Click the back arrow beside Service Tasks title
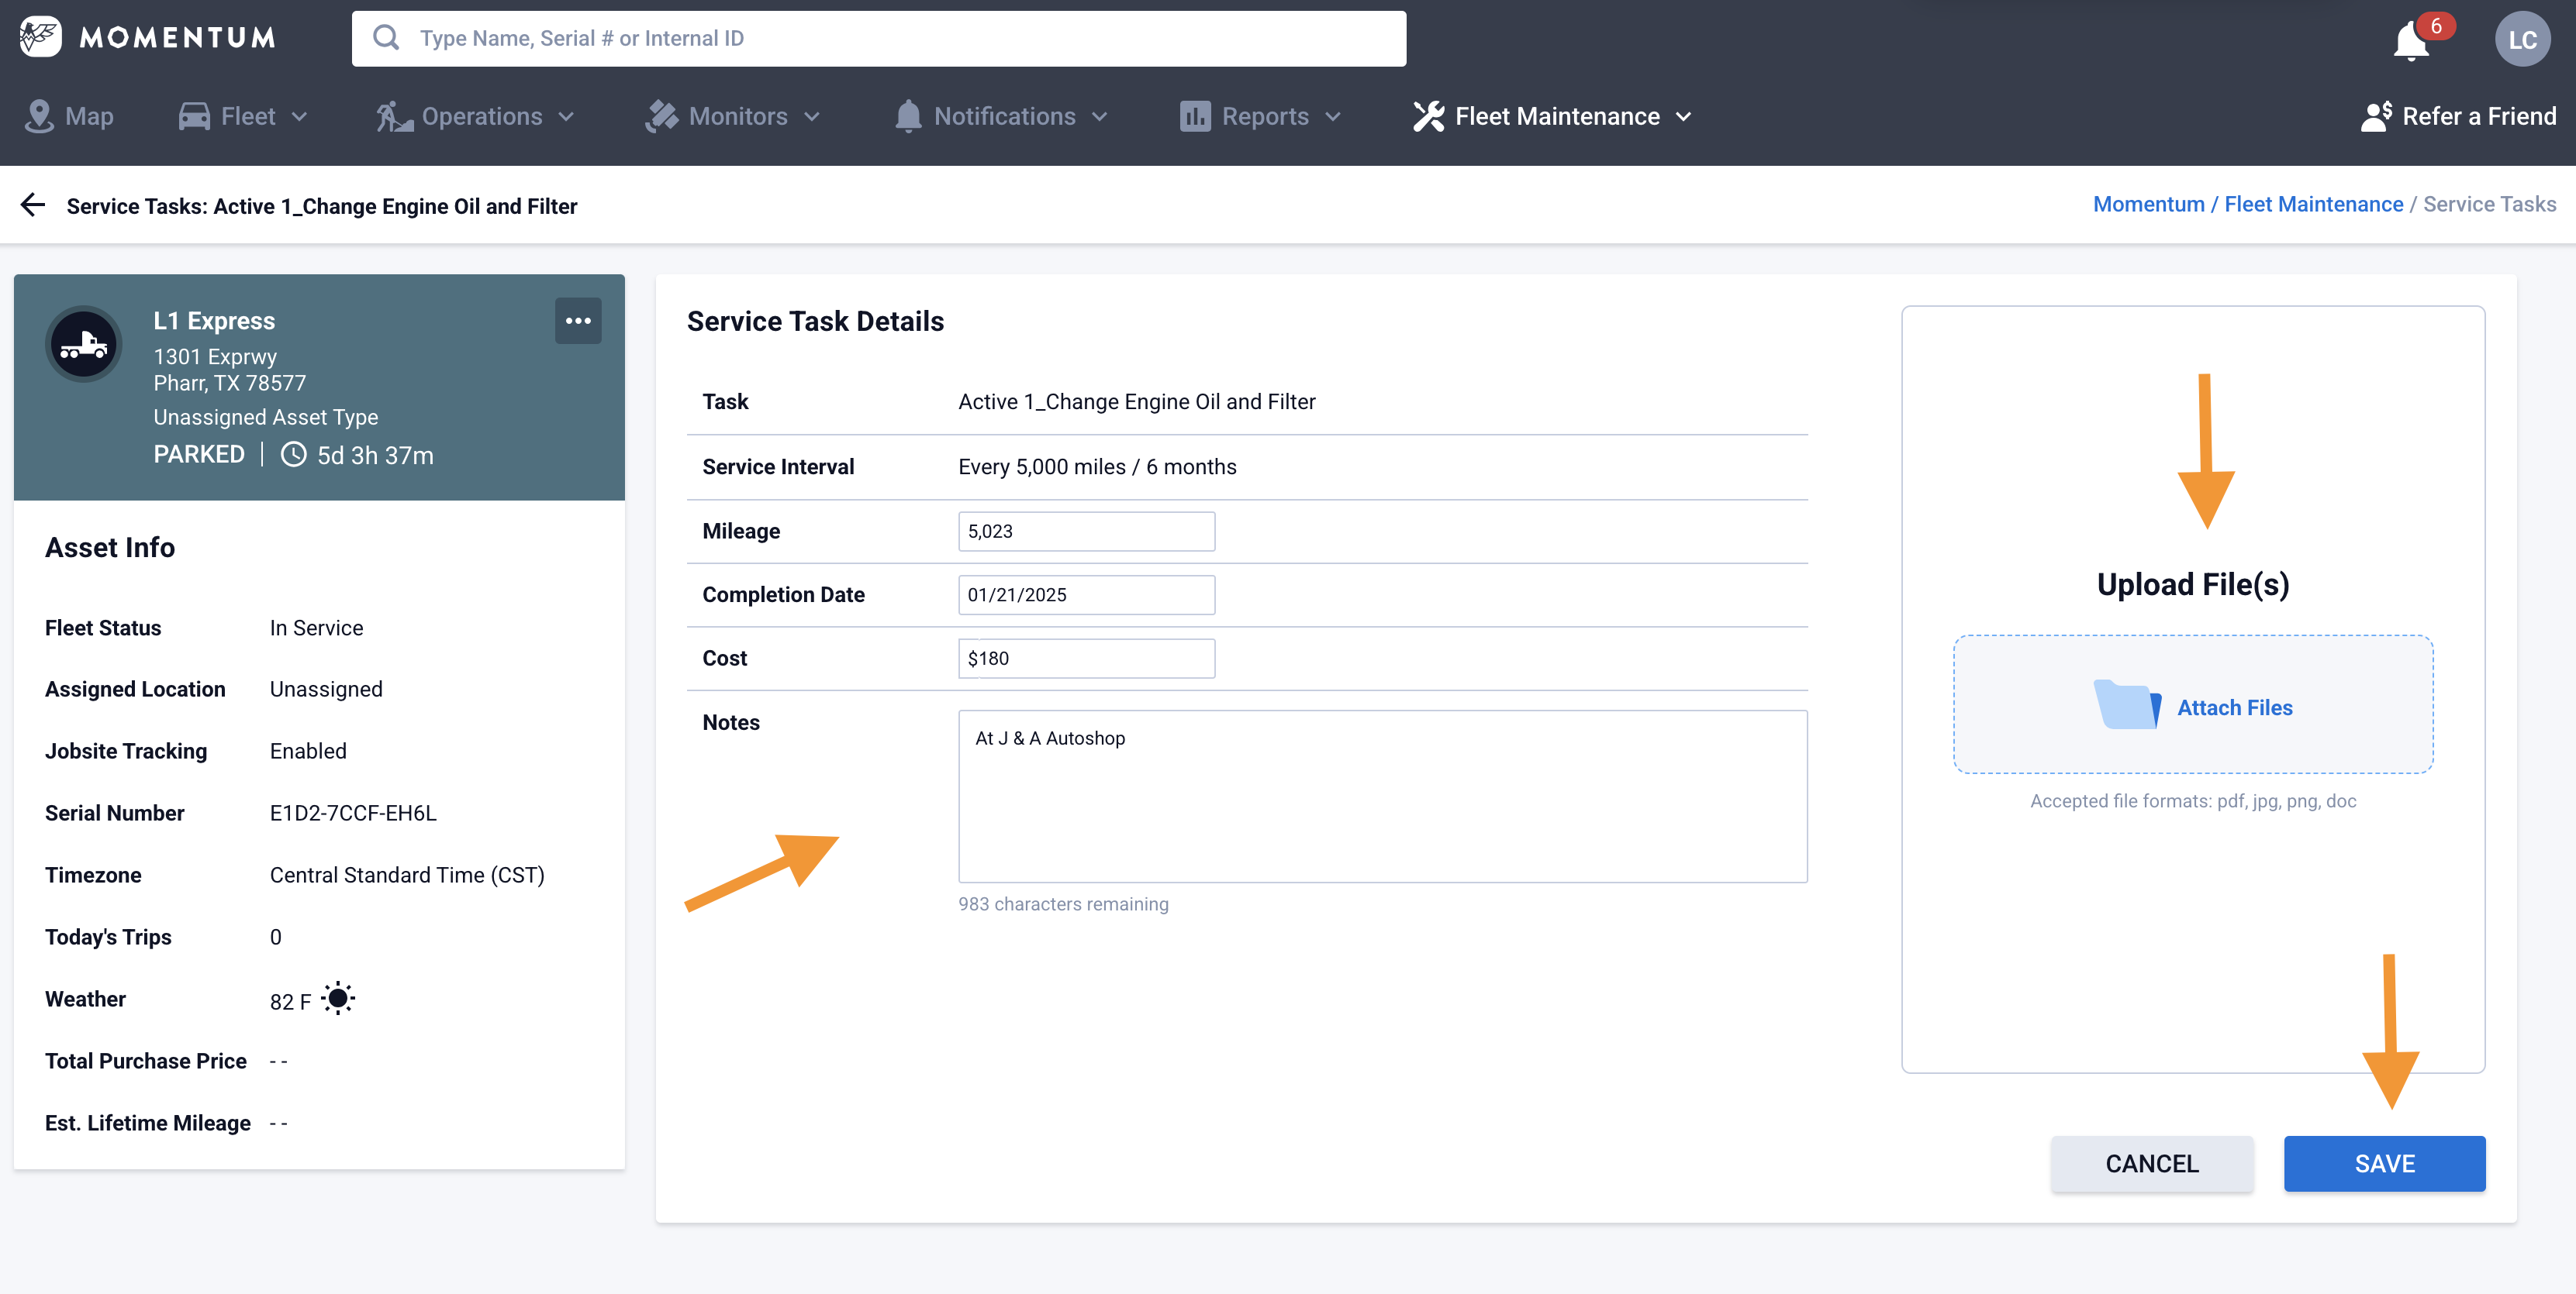The width and height of the screenshot is (2576, 1294). 33,205
